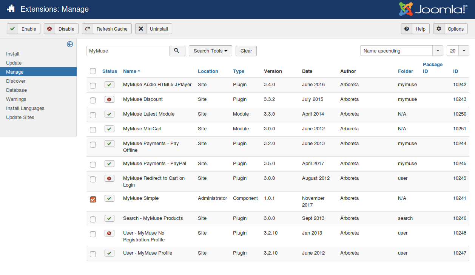This screenshot has height=275, width=475.
Task: Click the Clear search button
Action: (x=246, y=51)
